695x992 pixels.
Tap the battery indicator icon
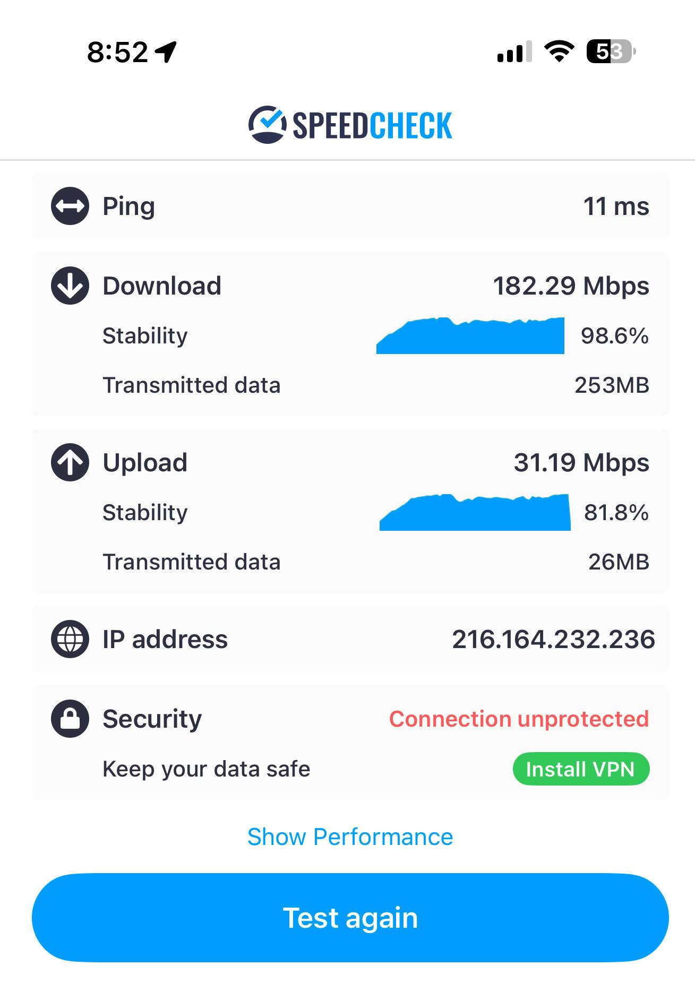[x=611, y=51]
